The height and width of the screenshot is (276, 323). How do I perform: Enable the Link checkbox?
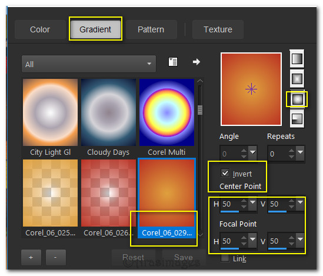[x=225, y=258]
